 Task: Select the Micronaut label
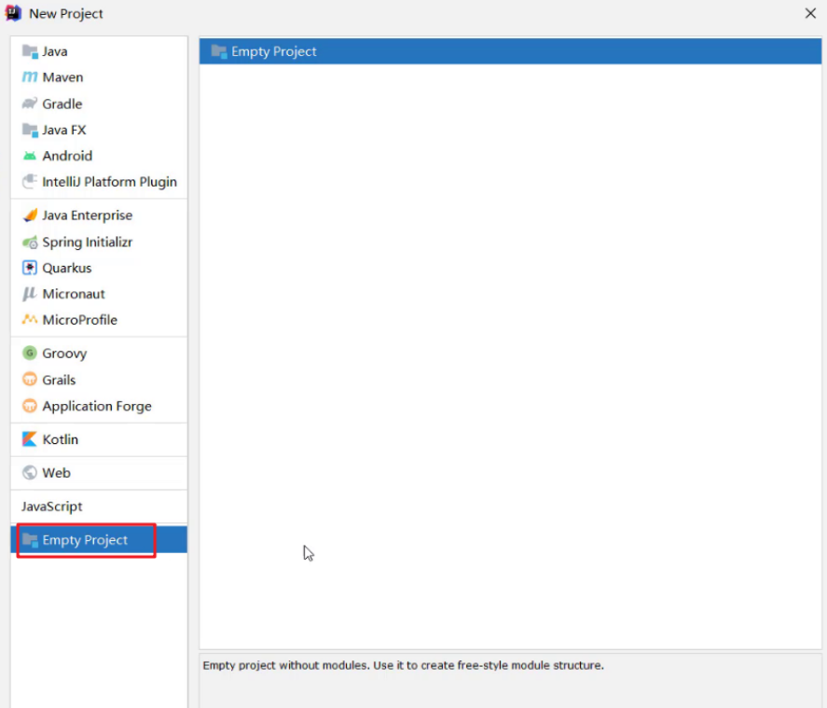74,294
